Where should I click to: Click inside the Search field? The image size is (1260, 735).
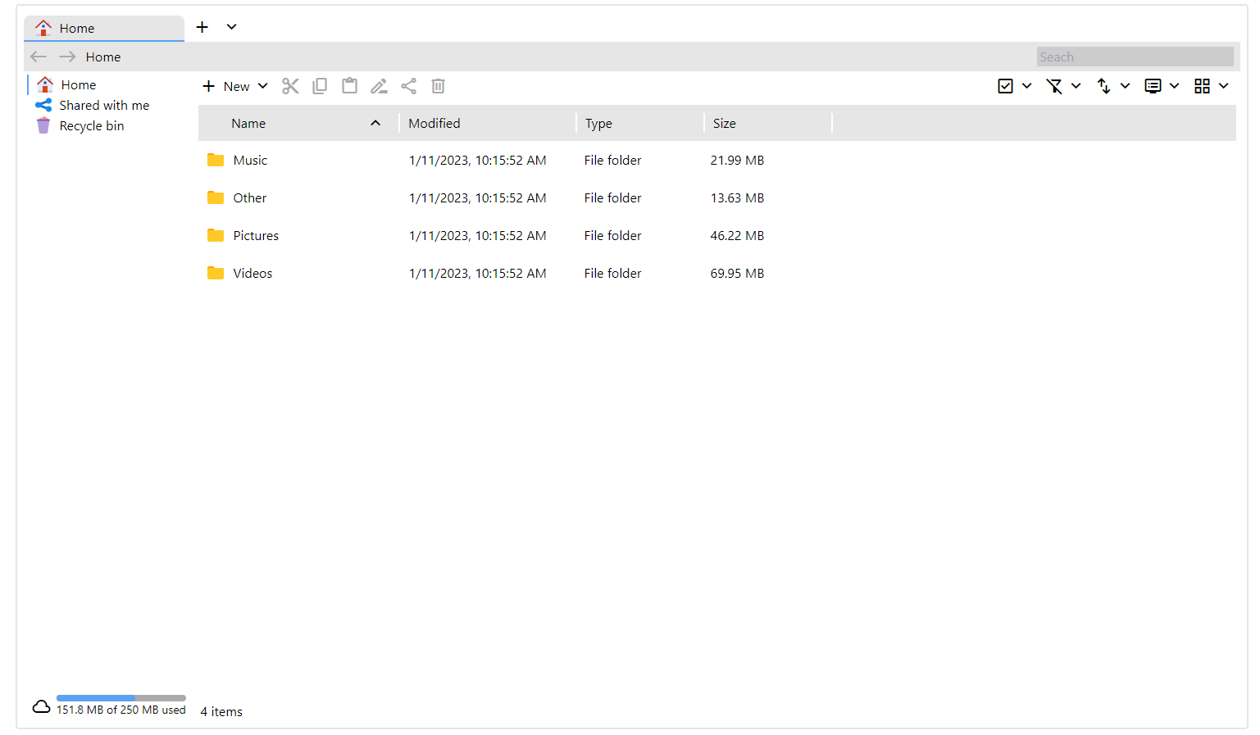[x=1135, y=56]
